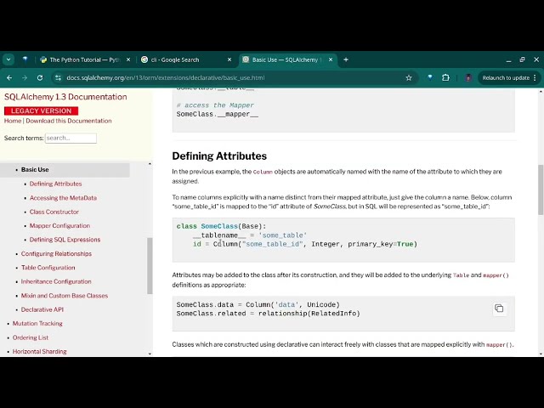
Task: Restore down the browser window
Action: point(523,59)
